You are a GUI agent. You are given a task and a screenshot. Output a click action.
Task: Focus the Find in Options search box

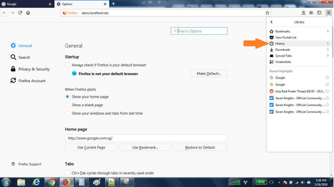pos(199,31)
